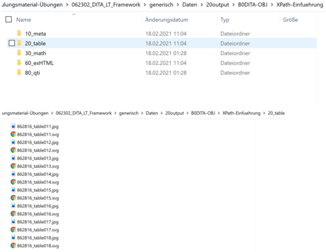Viewport: 326px width, 252px height.
Task: Select the Chrome icon of 862816_table015.svg
Action: point(13,198)
